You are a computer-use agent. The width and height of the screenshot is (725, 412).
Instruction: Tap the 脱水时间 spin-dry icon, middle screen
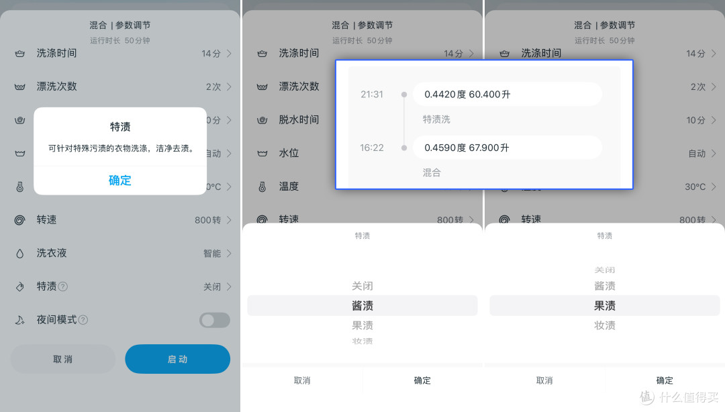pyautogui.click(x=262, y=120)
